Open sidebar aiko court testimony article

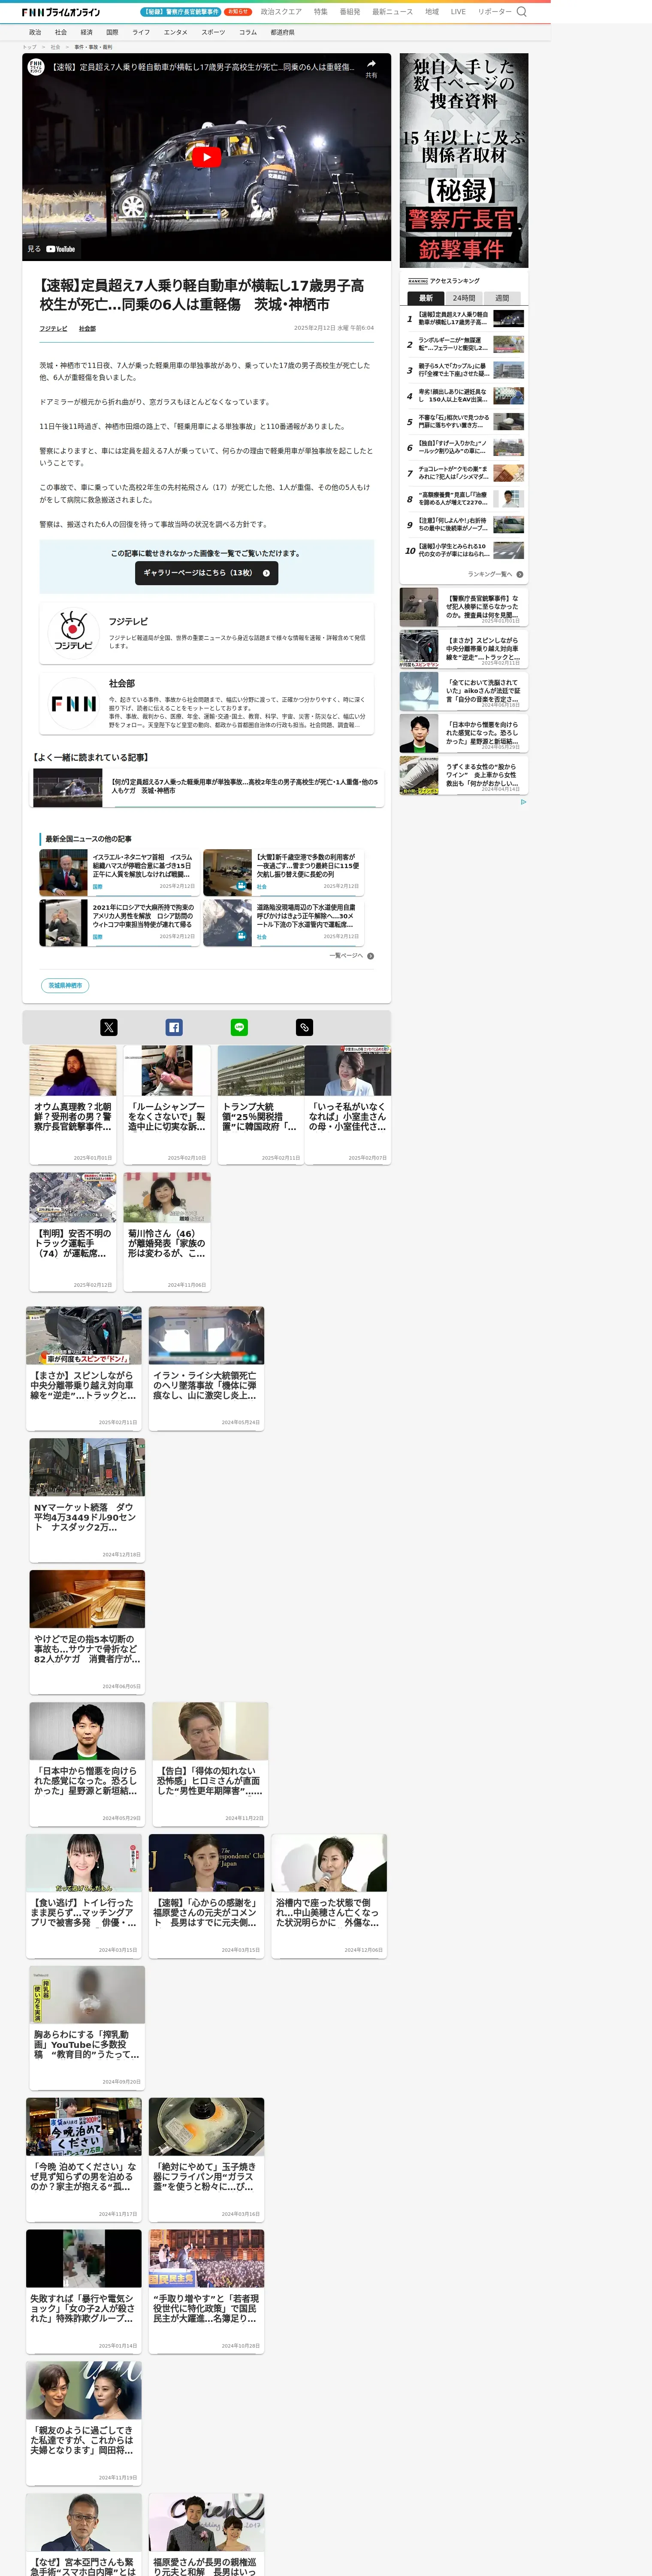[x=464, y=691]
